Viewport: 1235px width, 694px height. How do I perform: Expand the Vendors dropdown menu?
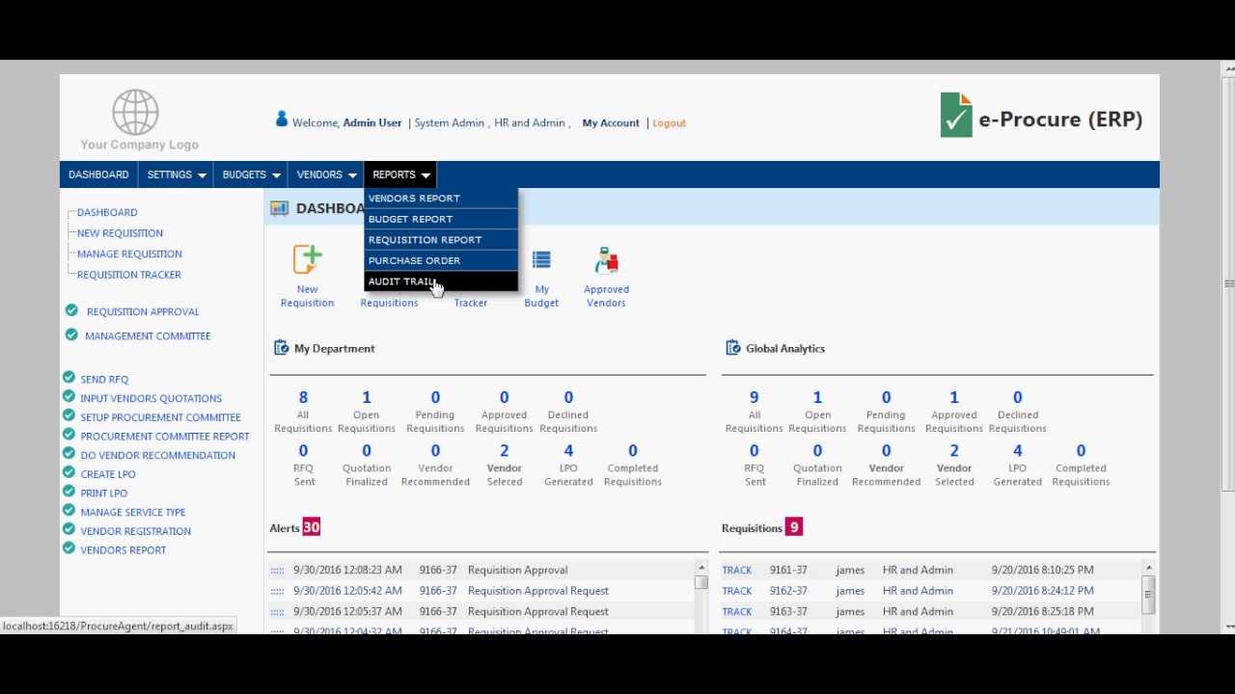pos(326,174)
